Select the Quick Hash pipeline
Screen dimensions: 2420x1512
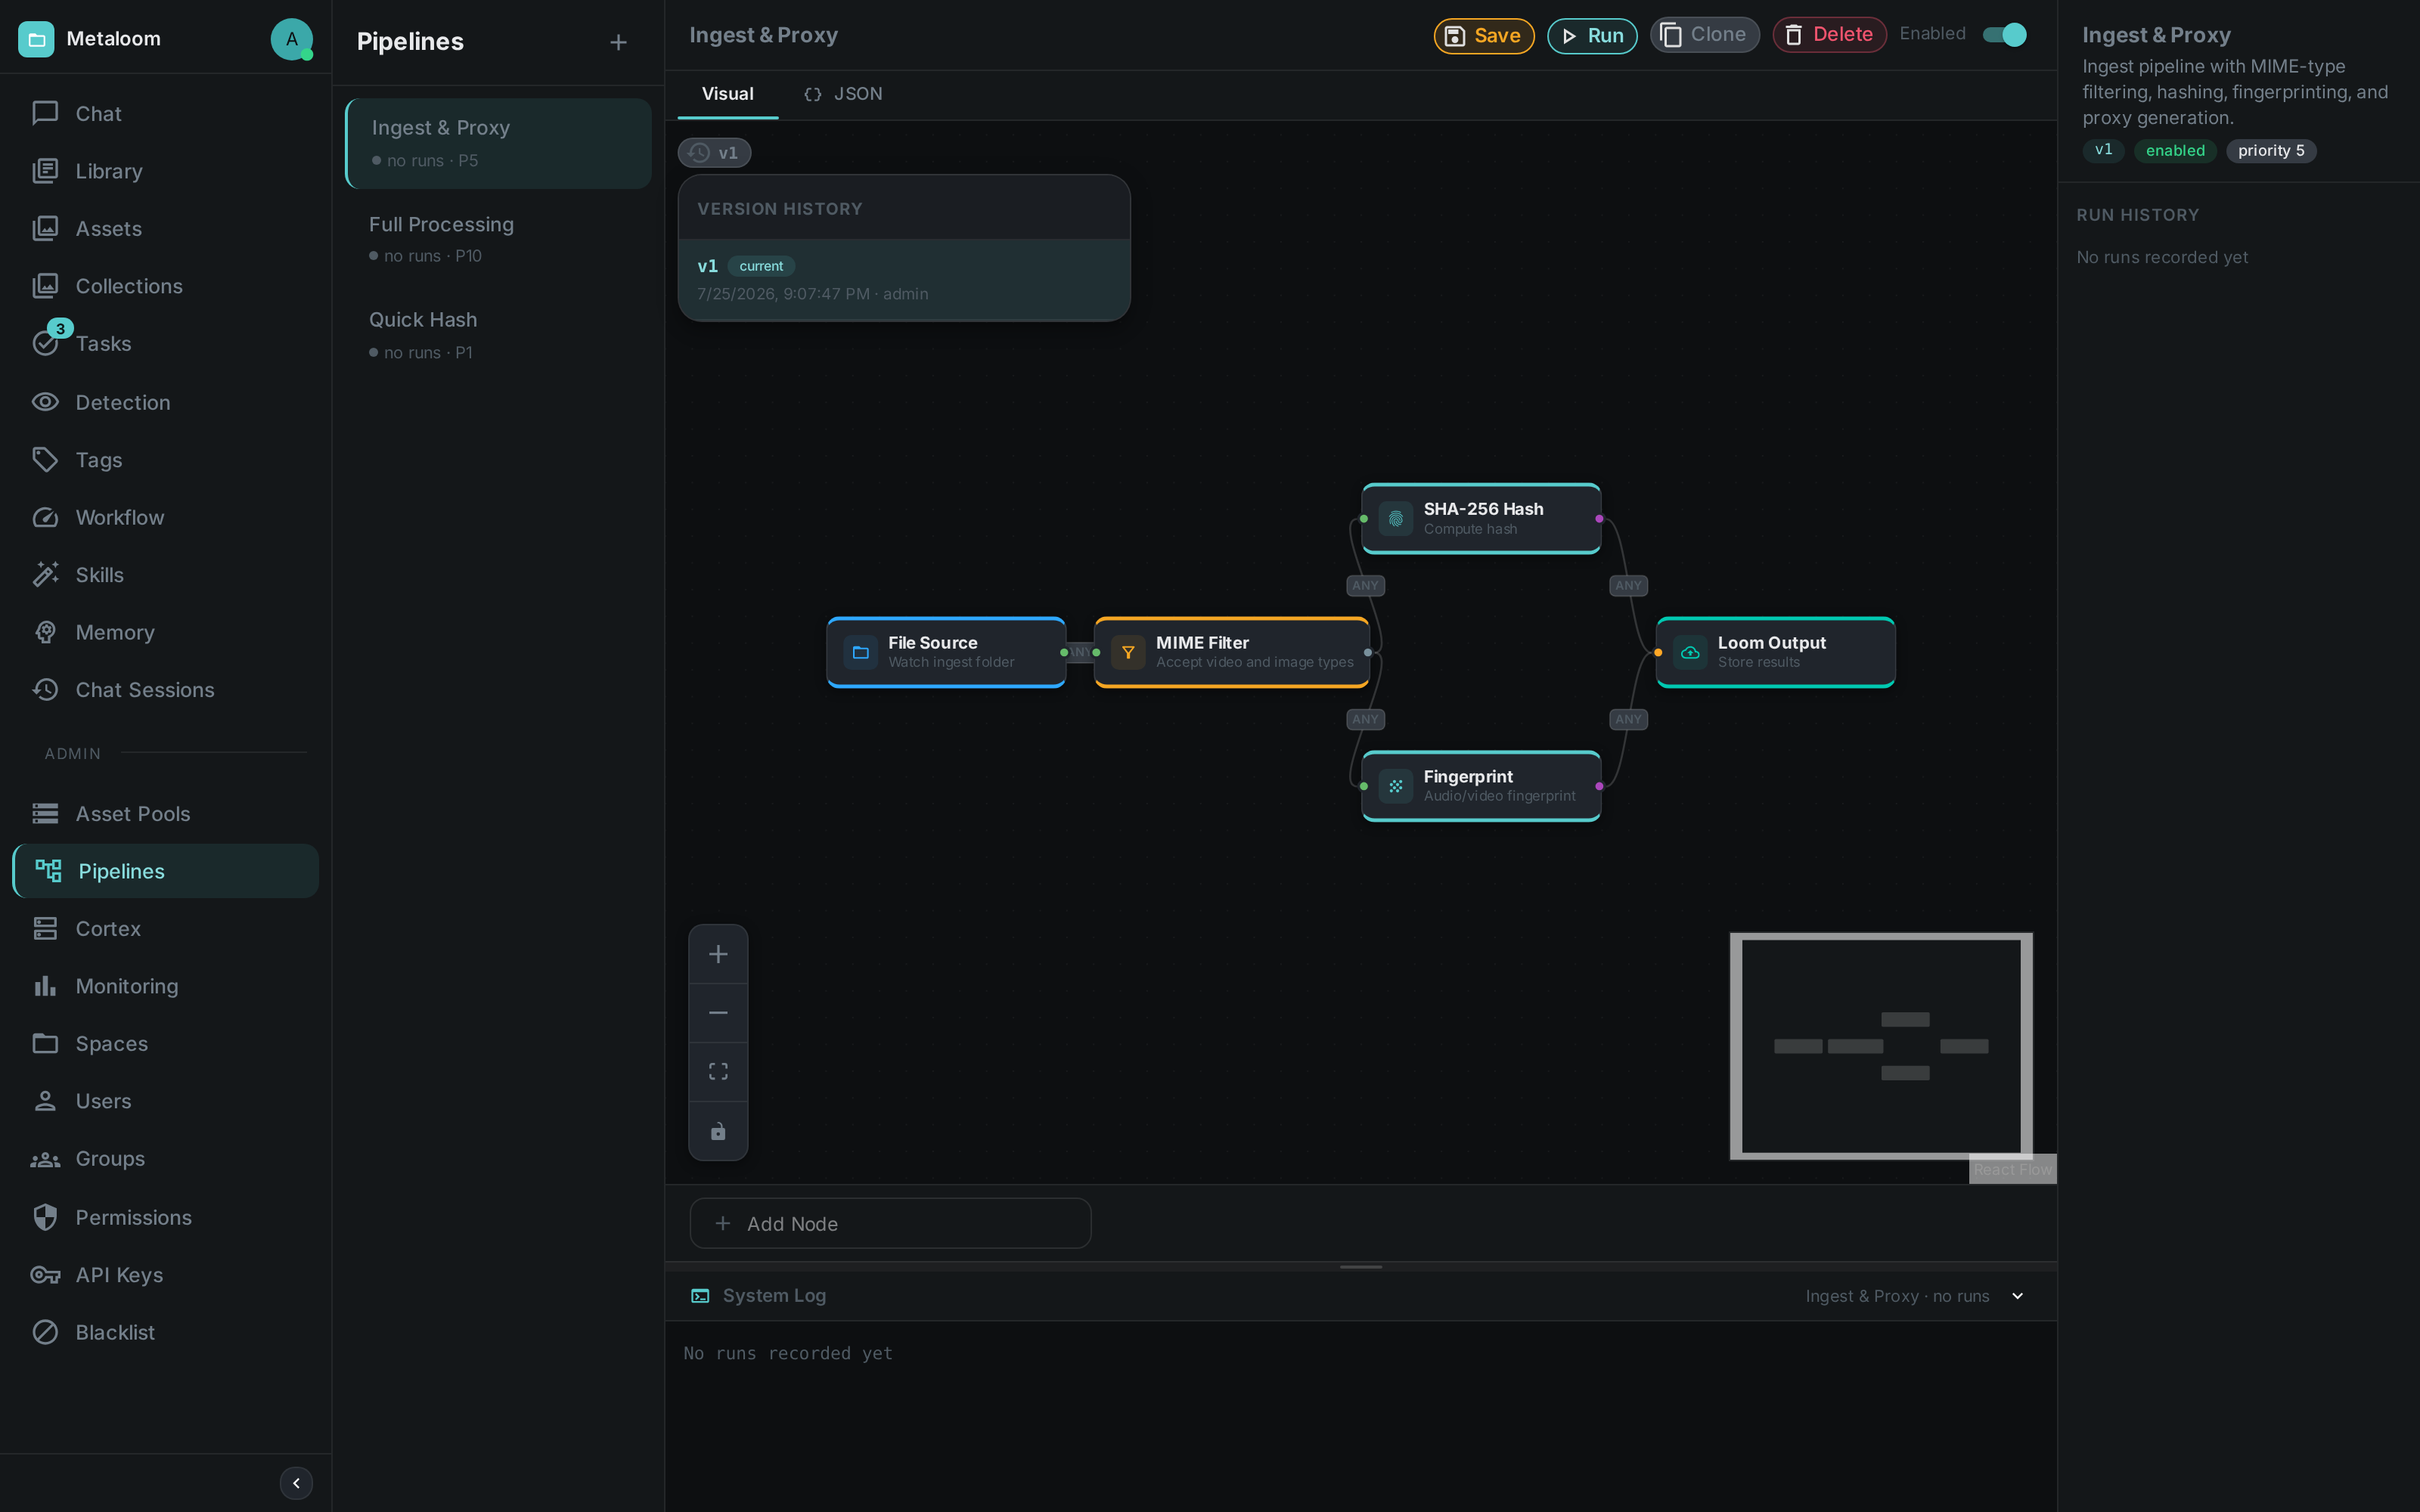tap(498, 335)
